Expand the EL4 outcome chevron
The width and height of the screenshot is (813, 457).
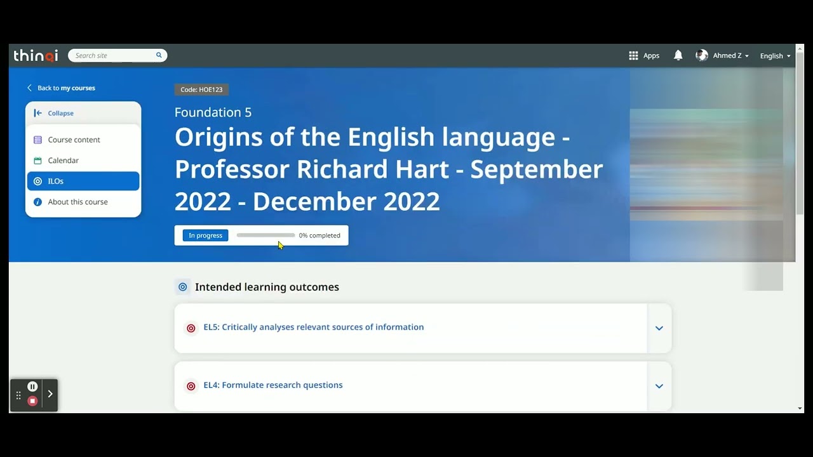(x=659, y=386)
